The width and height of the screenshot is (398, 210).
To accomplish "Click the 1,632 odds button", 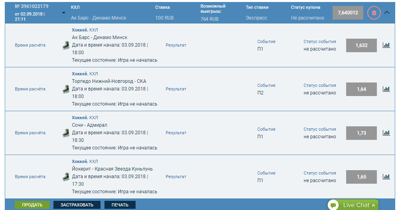I will pos(361,45).
